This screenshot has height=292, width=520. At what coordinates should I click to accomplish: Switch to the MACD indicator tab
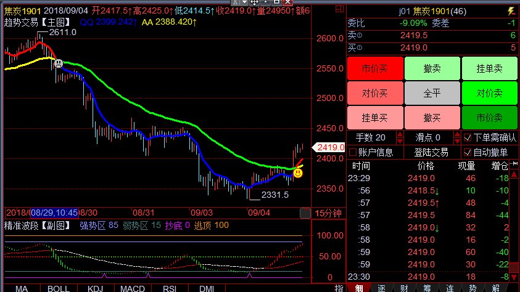[133, 288]
